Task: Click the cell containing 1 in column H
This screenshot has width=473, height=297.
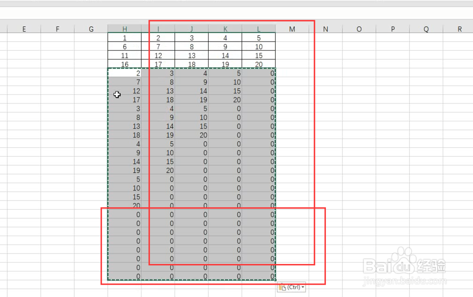Action: (124, 38)
